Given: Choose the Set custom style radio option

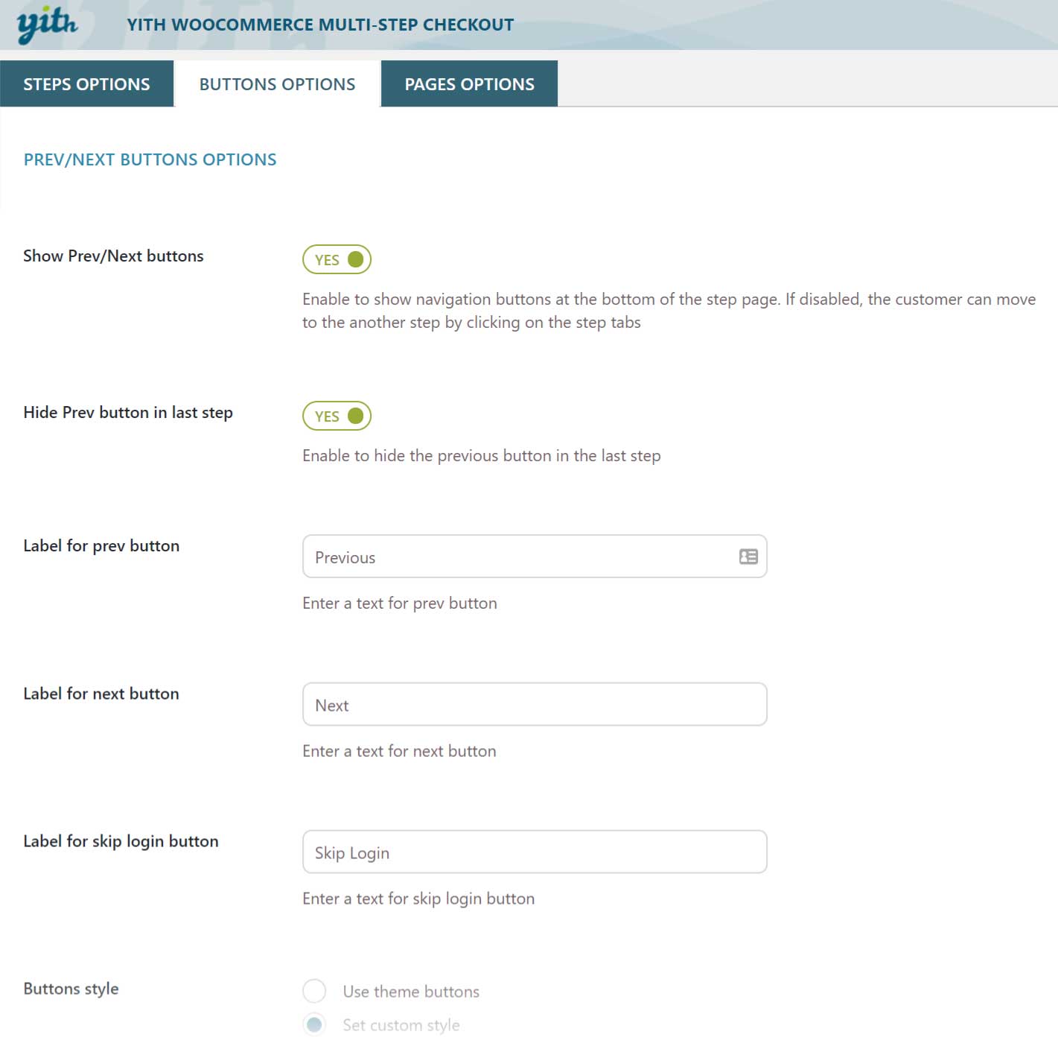Looking at the screenshot, I should [x=314, y=1024].
